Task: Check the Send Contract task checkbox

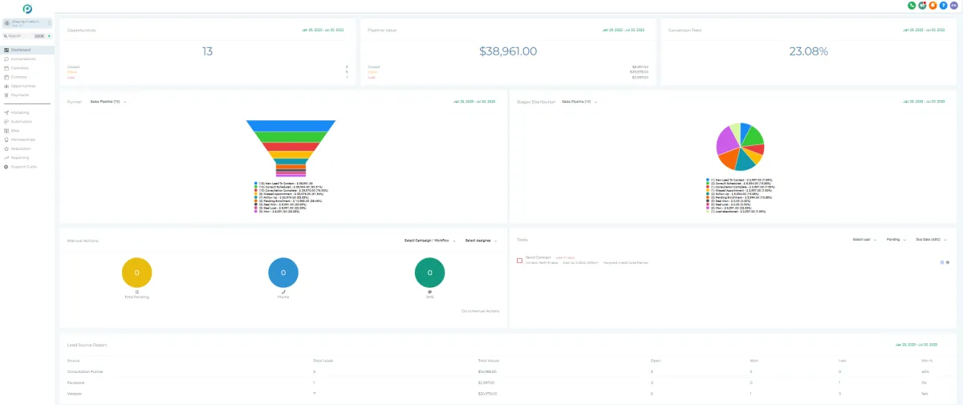Action: 519,261
